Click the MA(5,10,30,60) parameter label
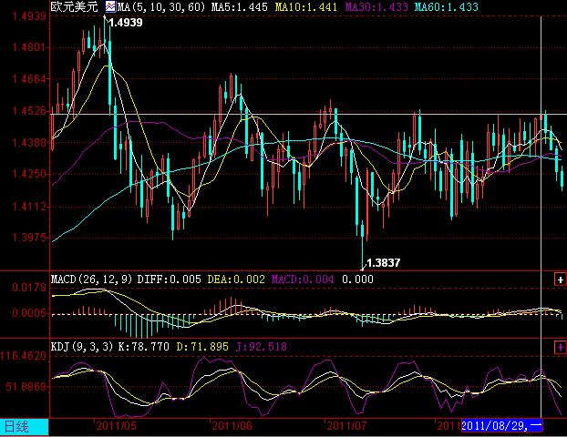 [x=161, y=7]
